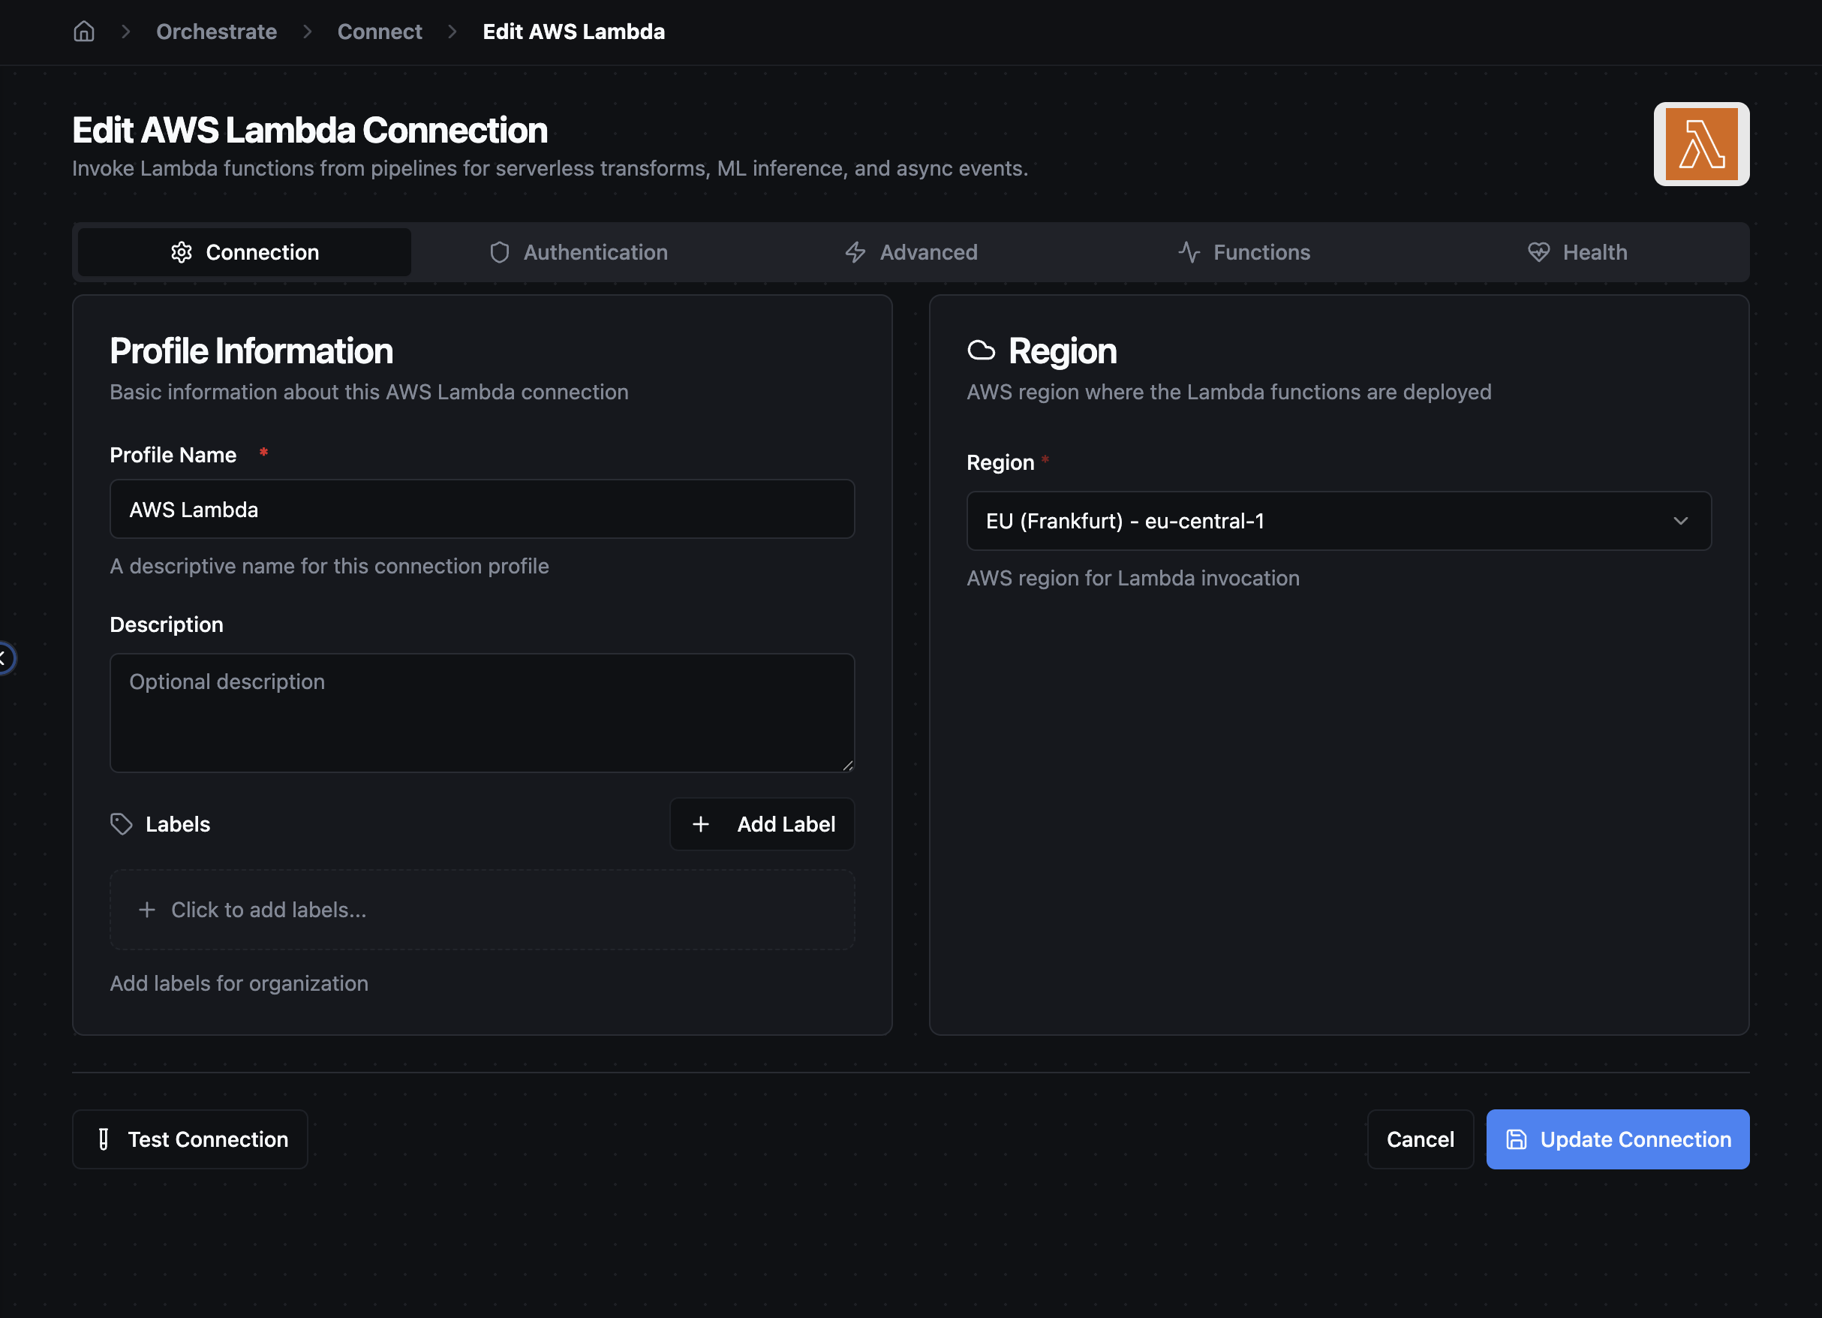Focus the Description text area
The width and height of the screenshot is (1822, 1318).
(482, 713)
